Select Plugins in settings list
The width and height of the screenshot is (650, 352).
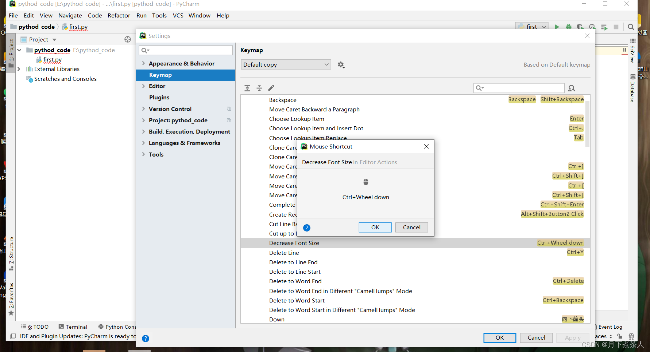[x=186, y=98]
